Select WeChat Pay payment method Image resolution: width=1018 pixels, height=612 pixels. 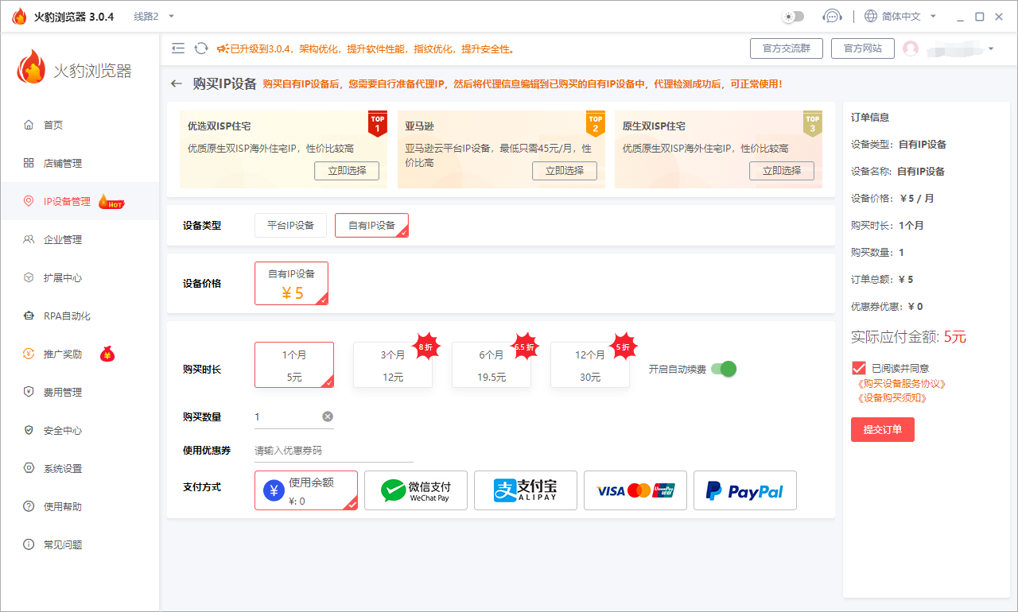[416, 490]
